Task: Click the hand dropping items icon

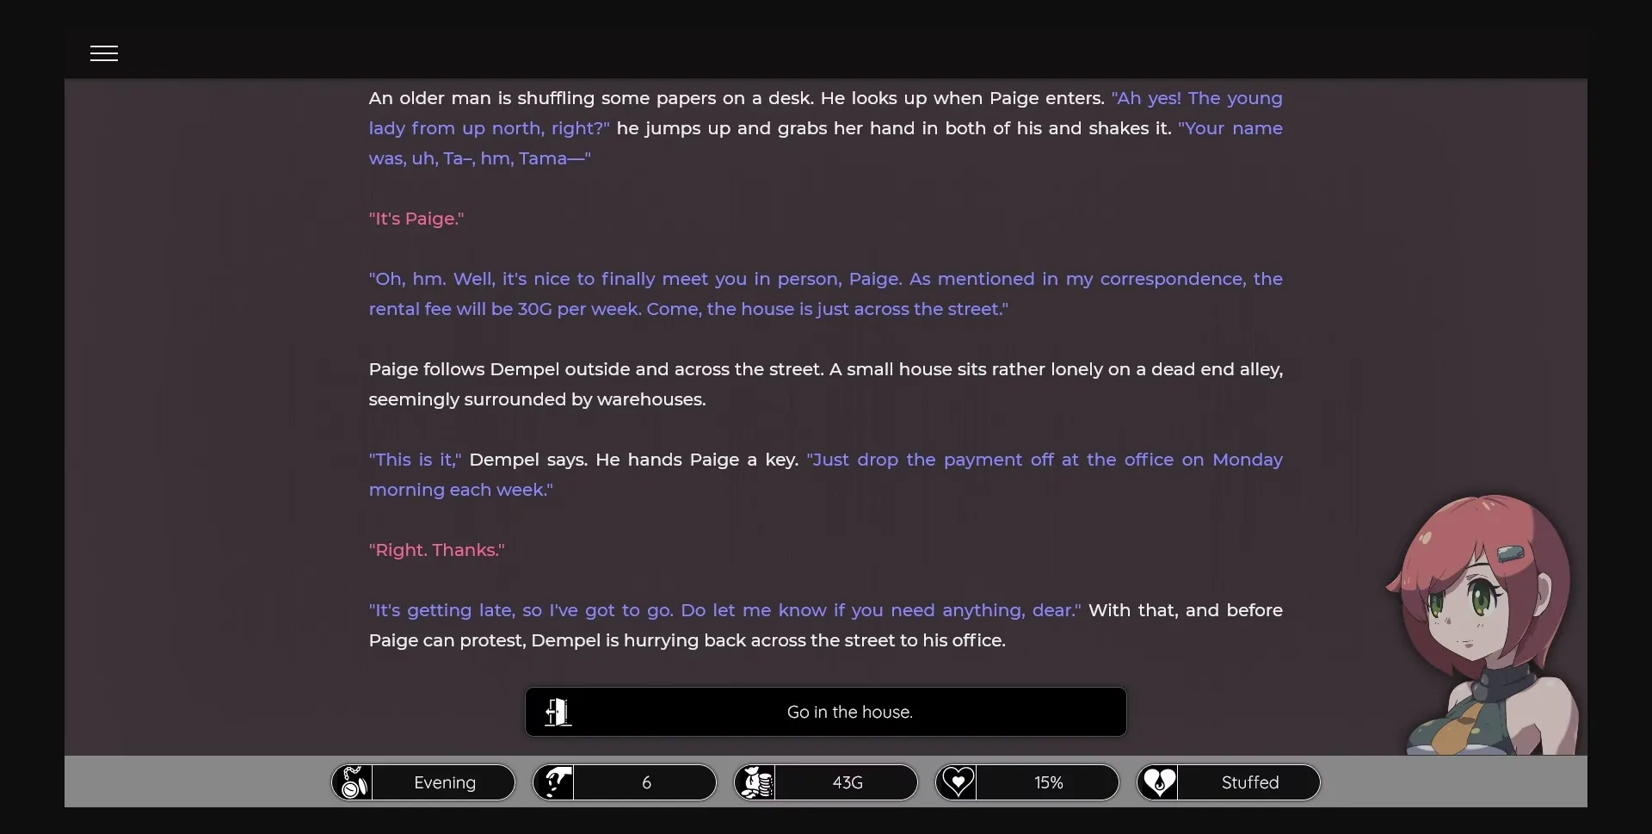Action: (555, 782)
